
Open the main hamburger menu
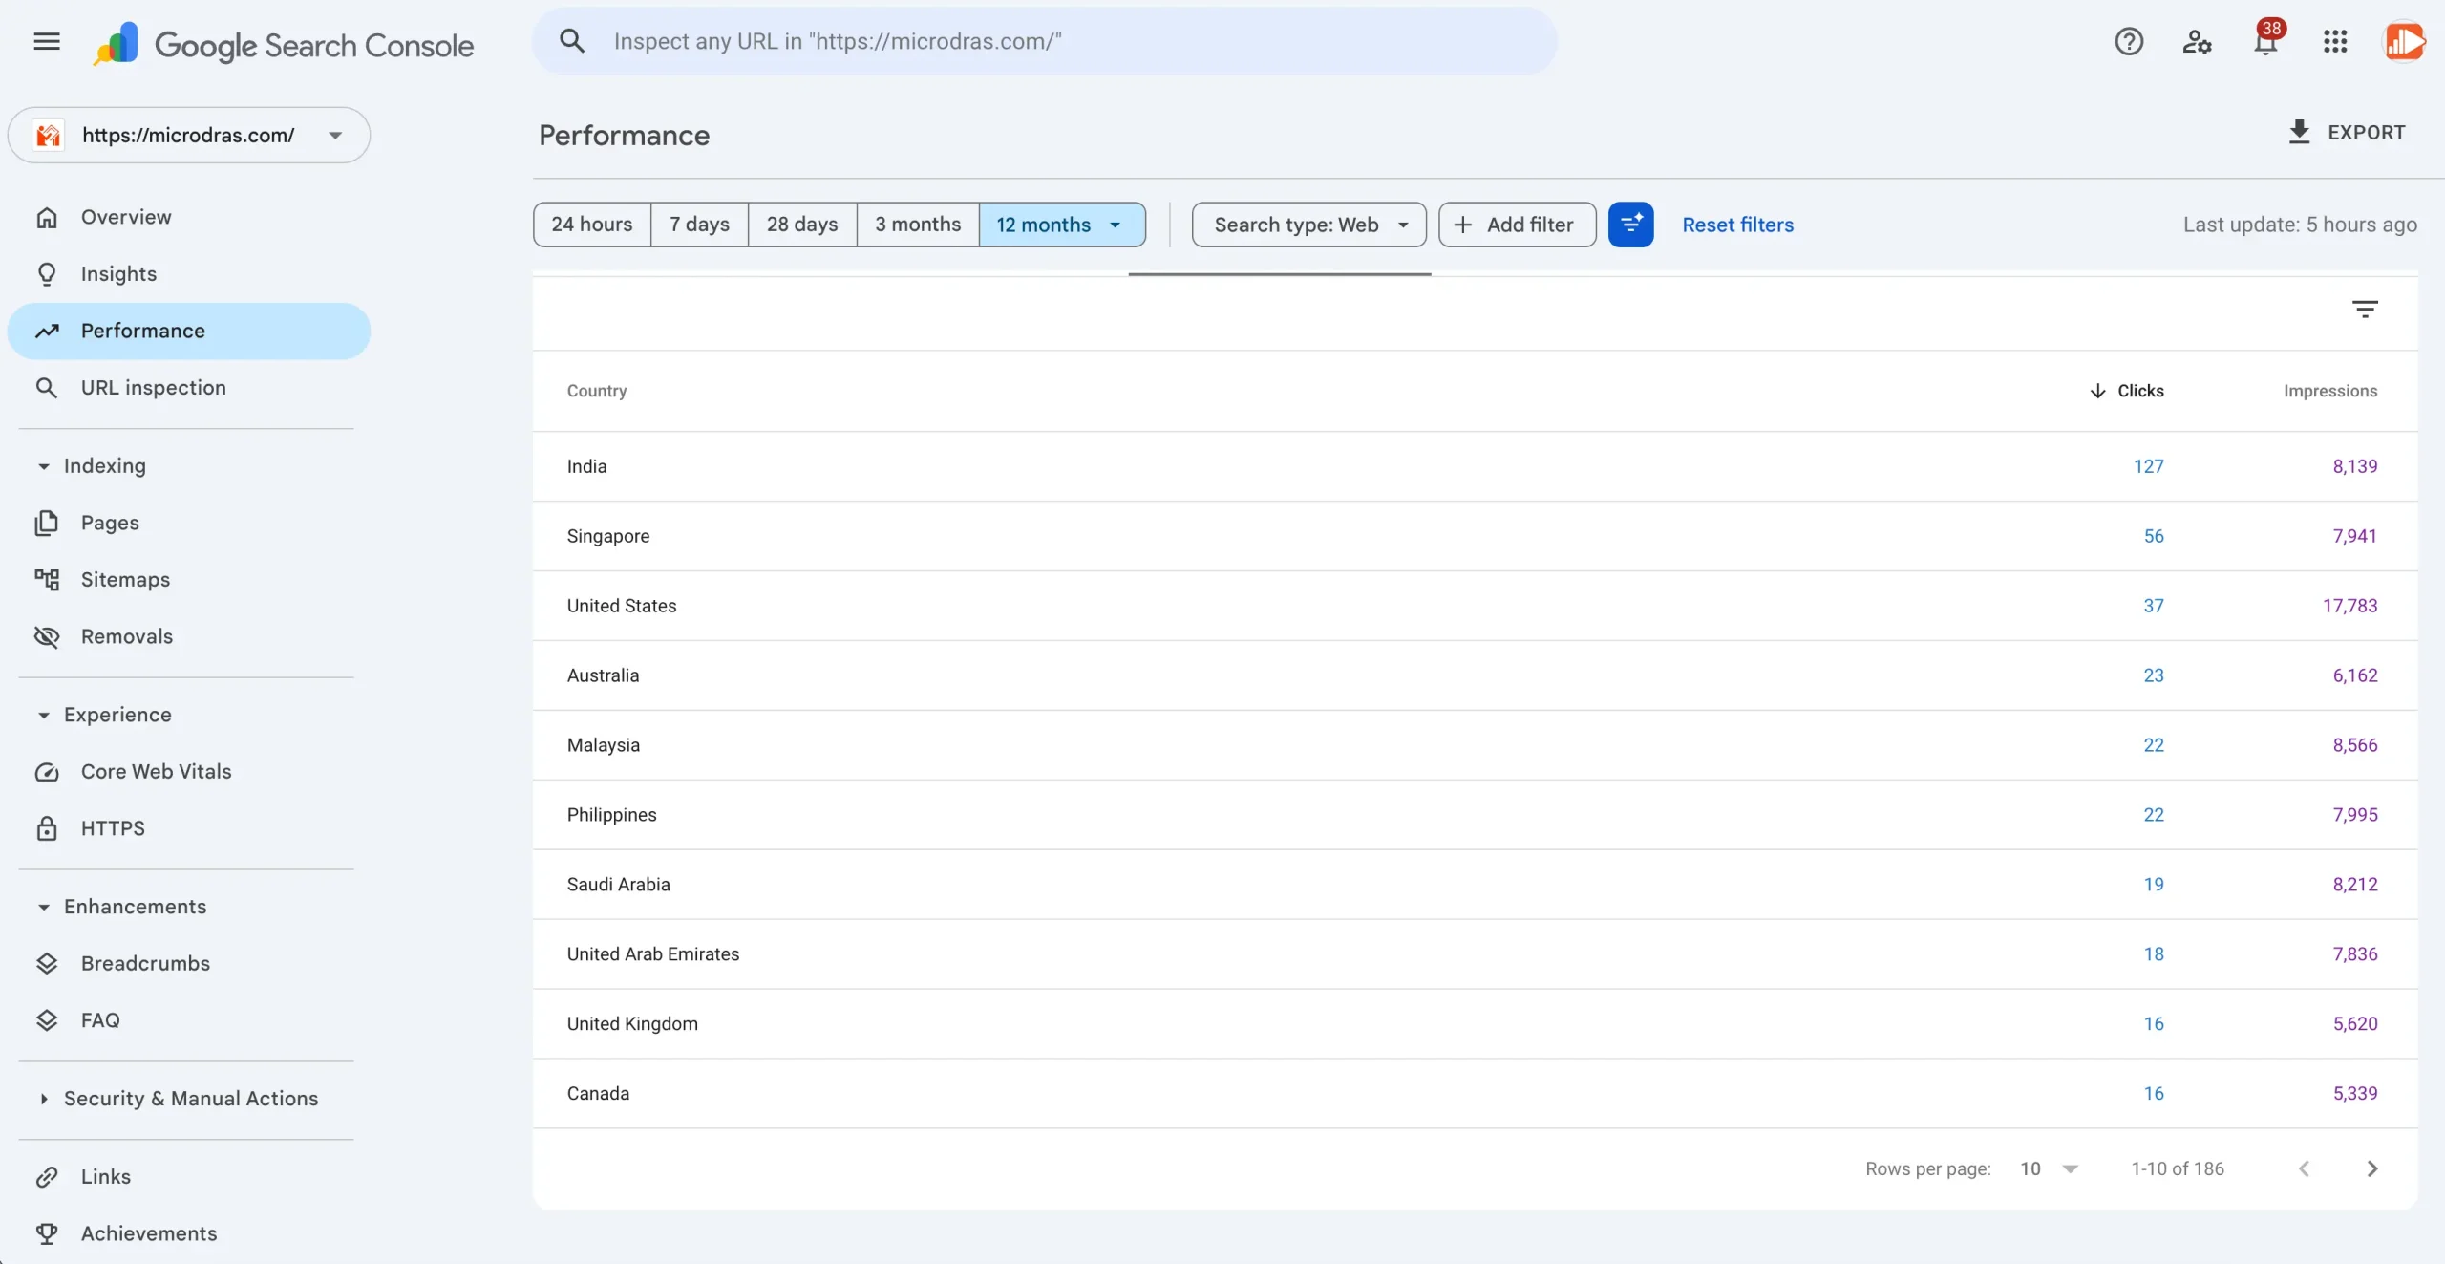(x=47, y=41)
